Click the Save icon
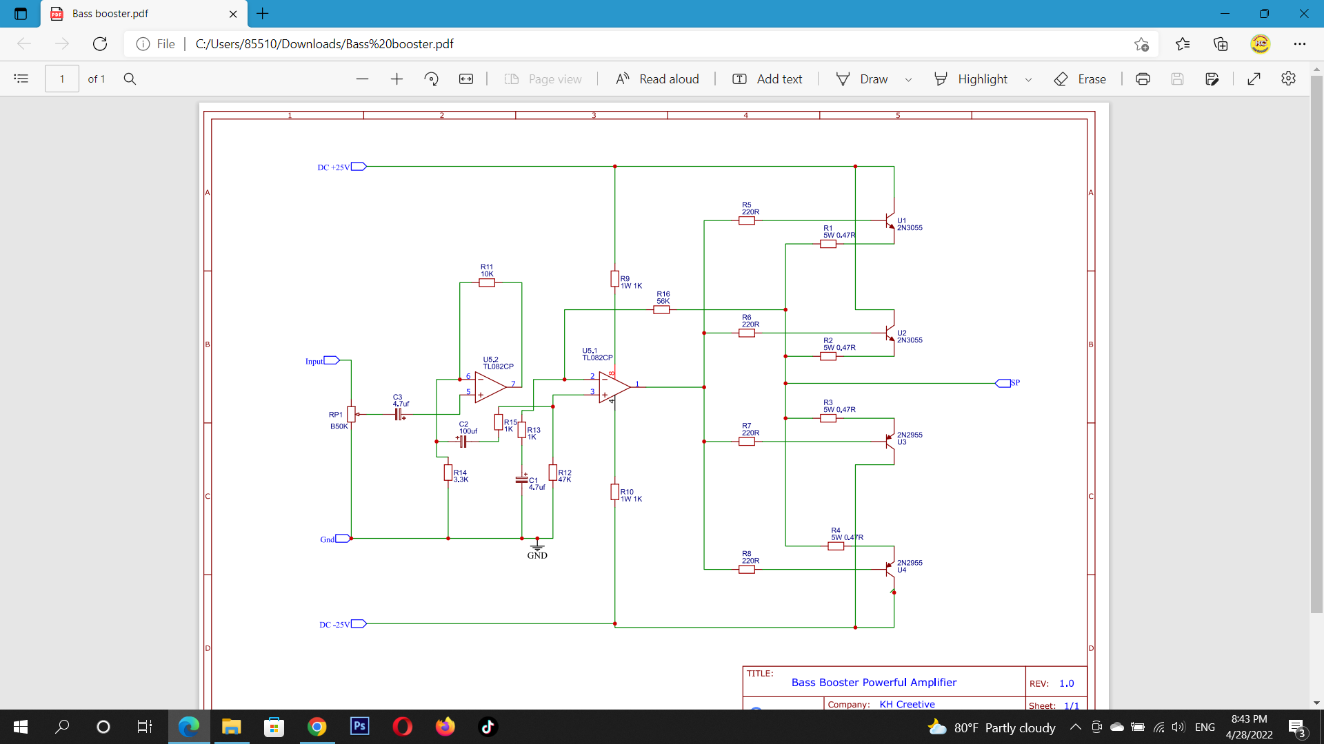The width and height of the screenshot is (1324, 744). pyautogui.click(x=1177, y=79)
